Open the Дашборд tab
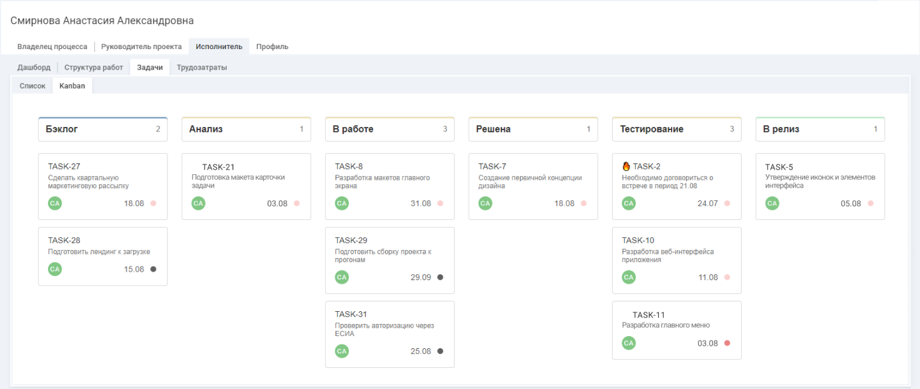This screenshot has height=389, width=920. click(34, 67)
